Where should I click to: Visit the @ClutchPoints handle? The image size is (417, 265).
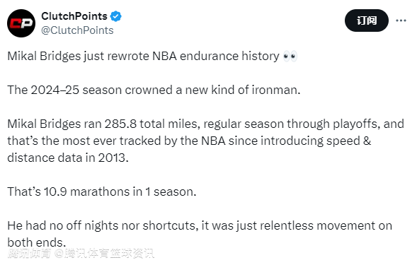[x=77, y=30]
